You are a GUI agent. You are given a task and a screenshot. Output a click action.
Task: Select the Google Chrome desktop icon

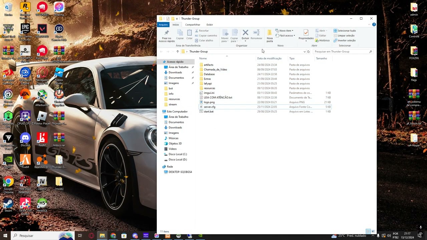(x=8, y=185)
